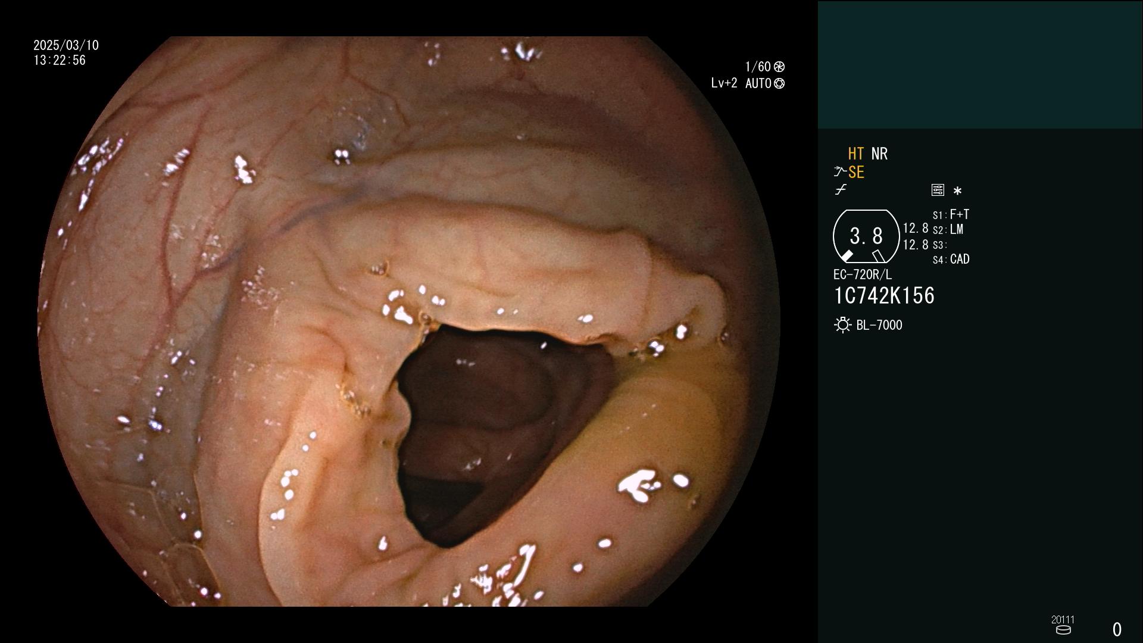Screen dimensions: 1143x643
Task: Click the endoscopic live image view
Action: [x=409, y=321]
